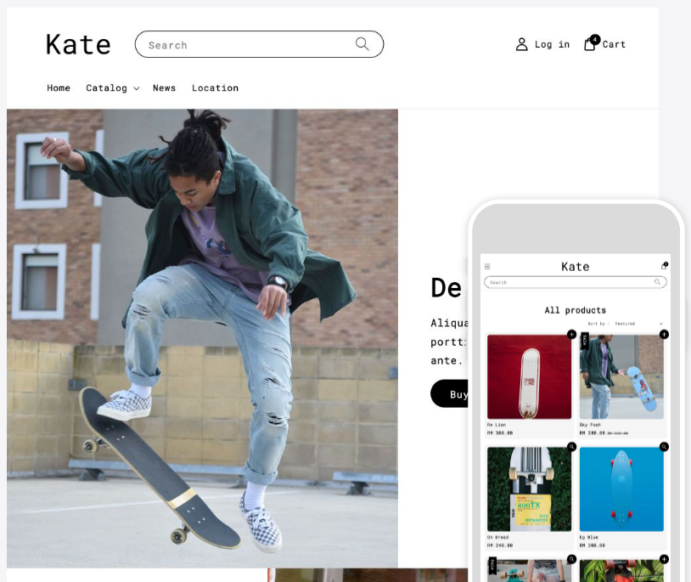Go to the Home page

[59, 88]
